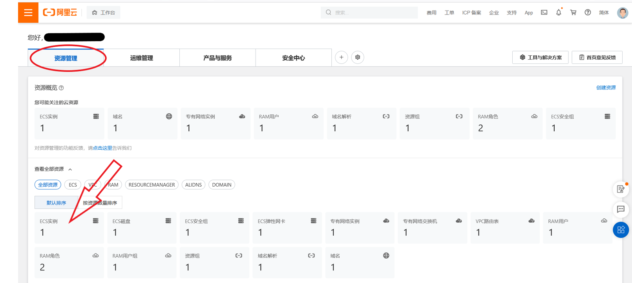Screen dimensions: 632x283
Task: Click the Alibaba Cloud logo
Action: tap(60, 13)
